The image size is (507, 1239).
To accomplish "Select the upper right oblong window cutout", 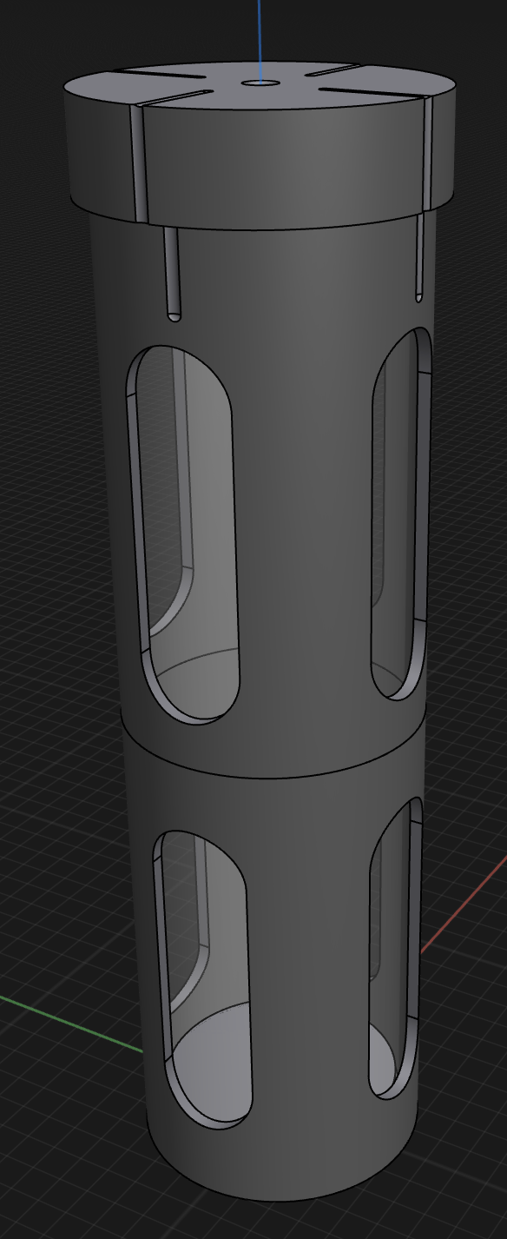I will 401,513.
